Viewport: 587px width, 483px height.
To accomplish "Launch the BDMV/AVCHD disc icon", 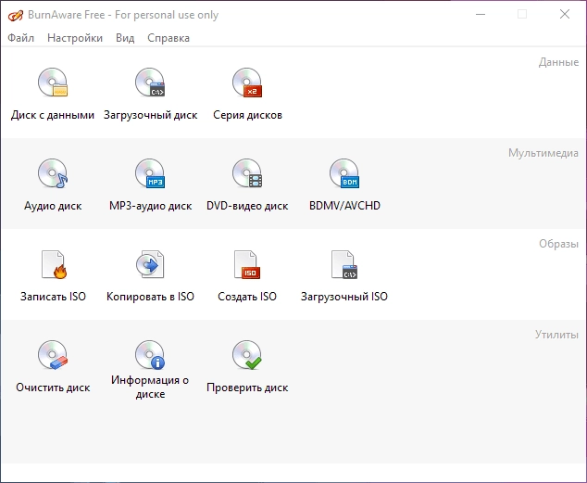I will coord(344,173).
